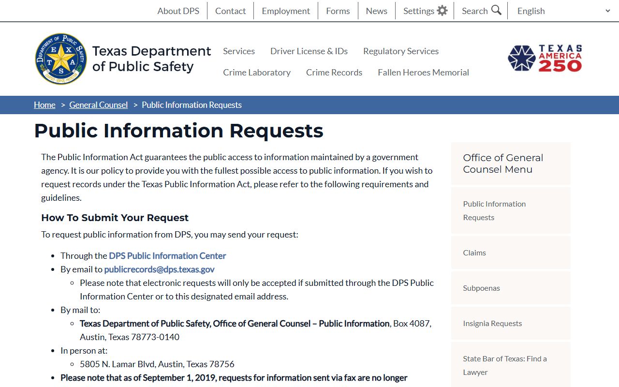Open About DPS in top bar
The height and width of the screenshot is (387, 619).
point(178,11)
